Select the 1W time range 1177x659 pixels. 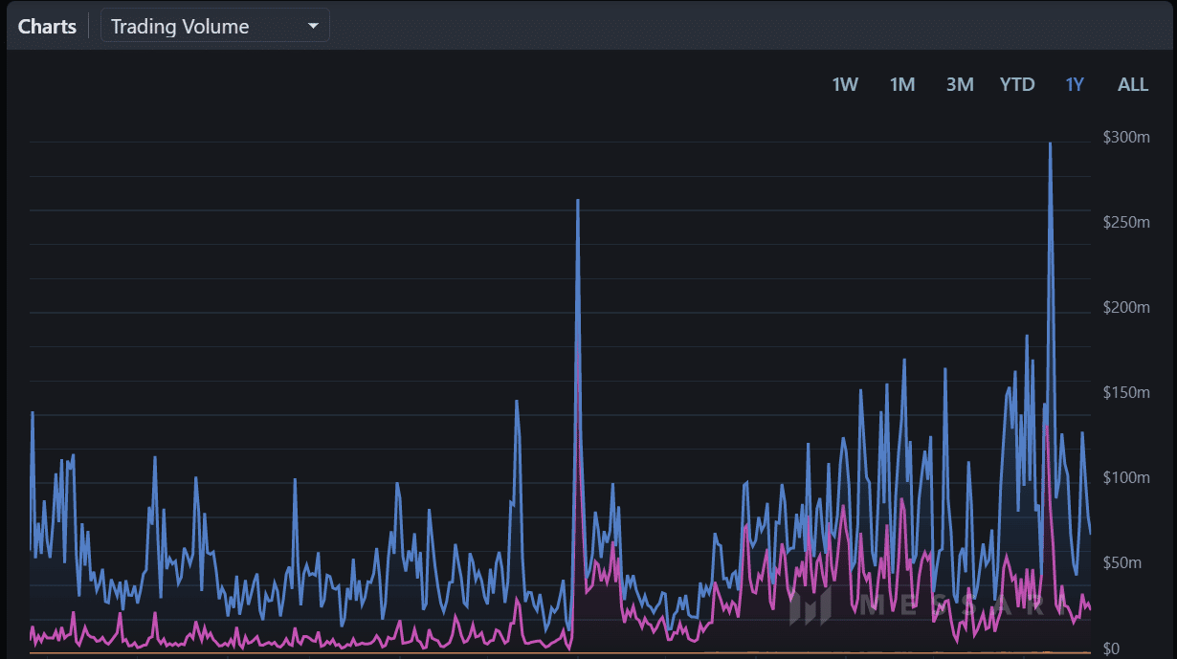[x=845, y=84]
